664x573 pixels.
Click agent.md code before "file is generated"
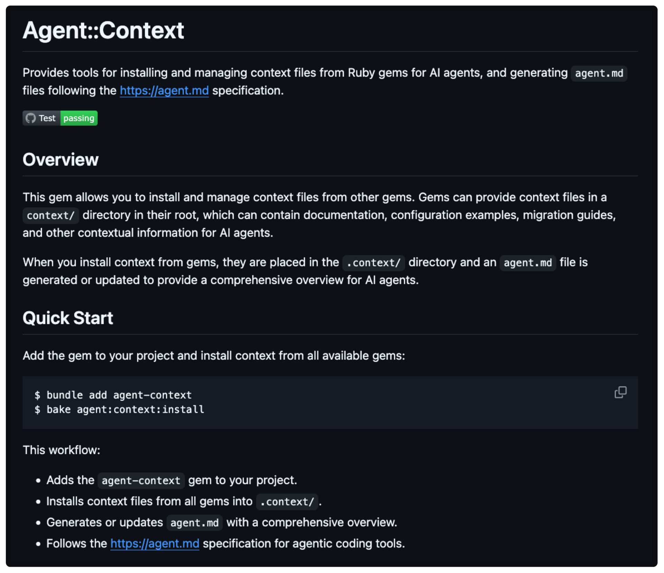pyautogui.click(x=528, y=263)
